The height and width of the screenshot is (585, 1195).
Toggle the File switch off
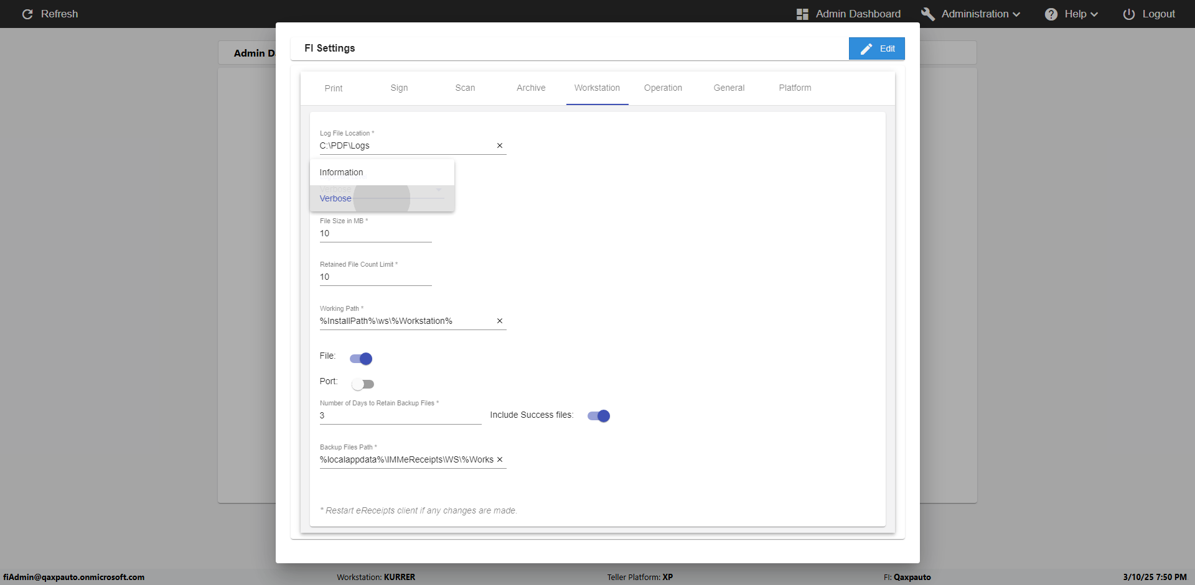point(361,359)
